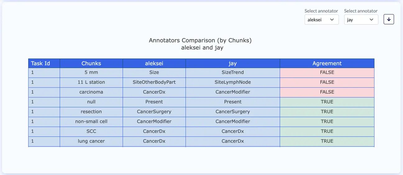403x175 pixels.
Task: Select the SiteLymphNode label cell
Action: click(x=232, y=82)
